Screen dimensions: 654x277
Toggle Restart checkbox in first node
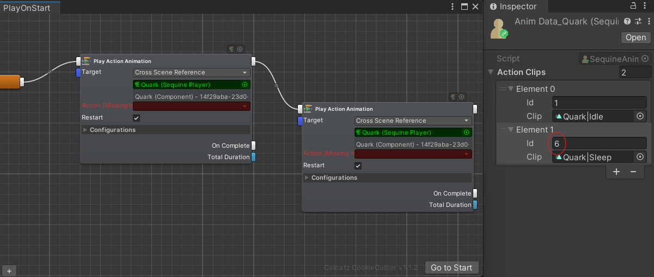pos(137,118)
